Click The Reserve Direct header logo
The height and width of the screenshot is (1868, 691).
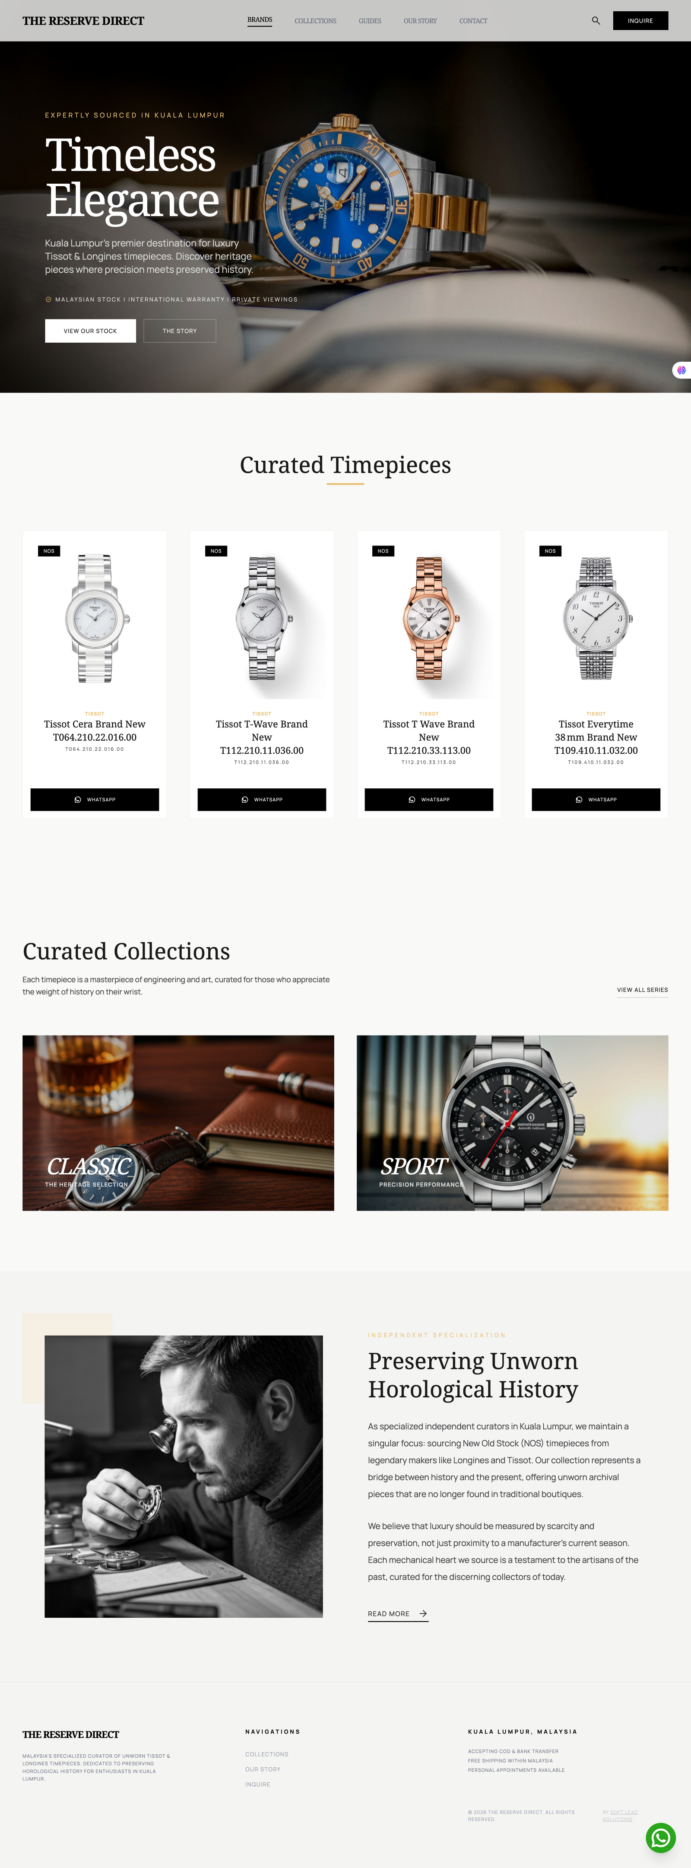click(x=83, y=20)
